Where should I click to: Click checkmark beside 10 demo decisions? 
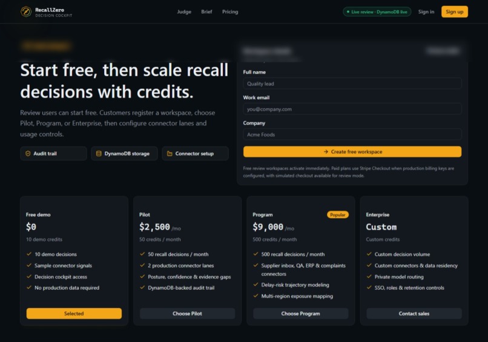tap(29, 254)
